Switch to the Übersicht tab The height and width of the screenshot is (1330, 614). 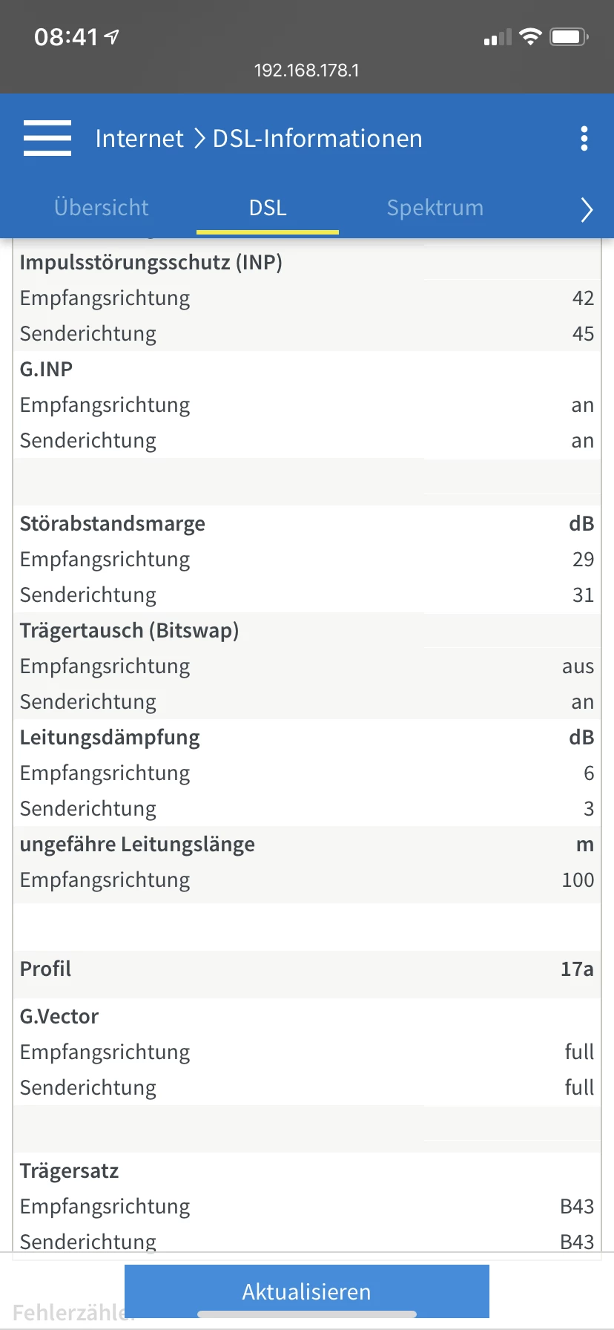(x=102, y=208)
